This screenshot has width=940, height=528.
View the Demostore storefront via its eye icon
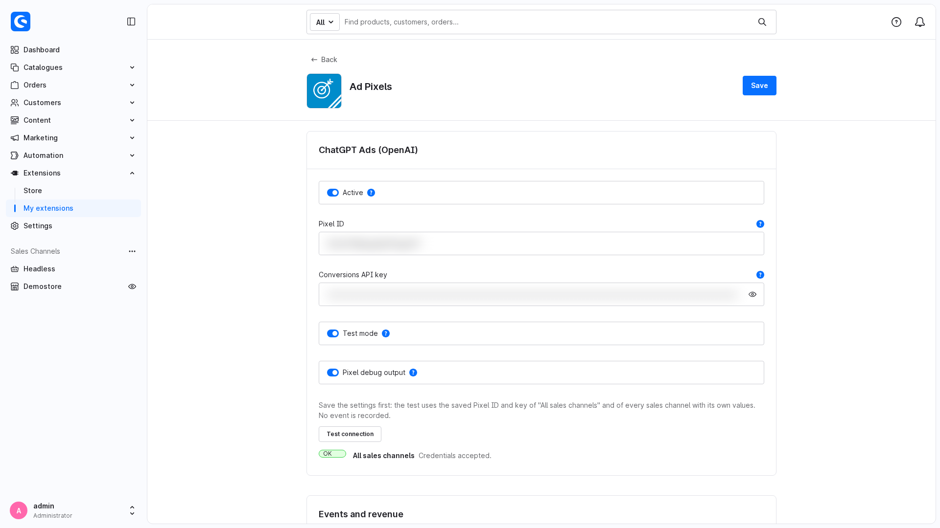point(132,286)
